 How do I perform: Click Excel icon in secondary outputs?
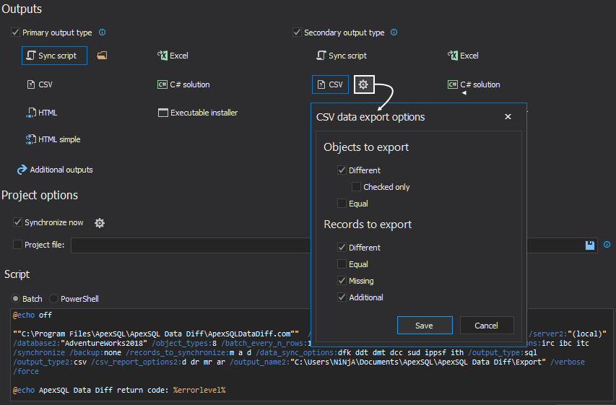(453, 56)
